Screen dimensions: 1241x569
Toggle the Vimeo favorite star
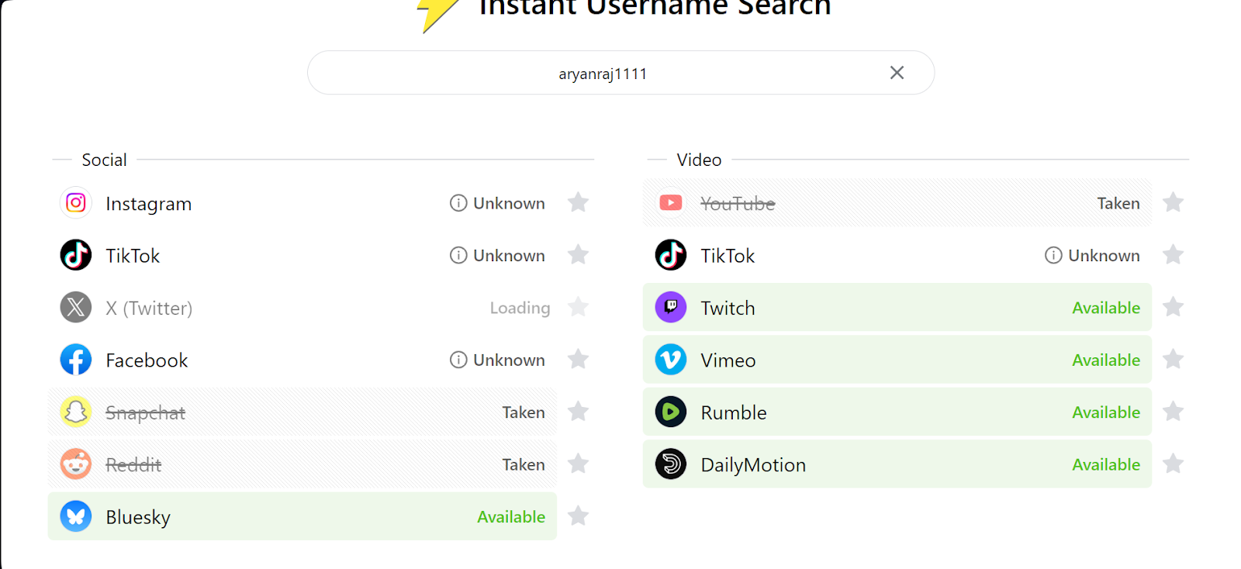pyautogui.click(x=1173, y=360)
